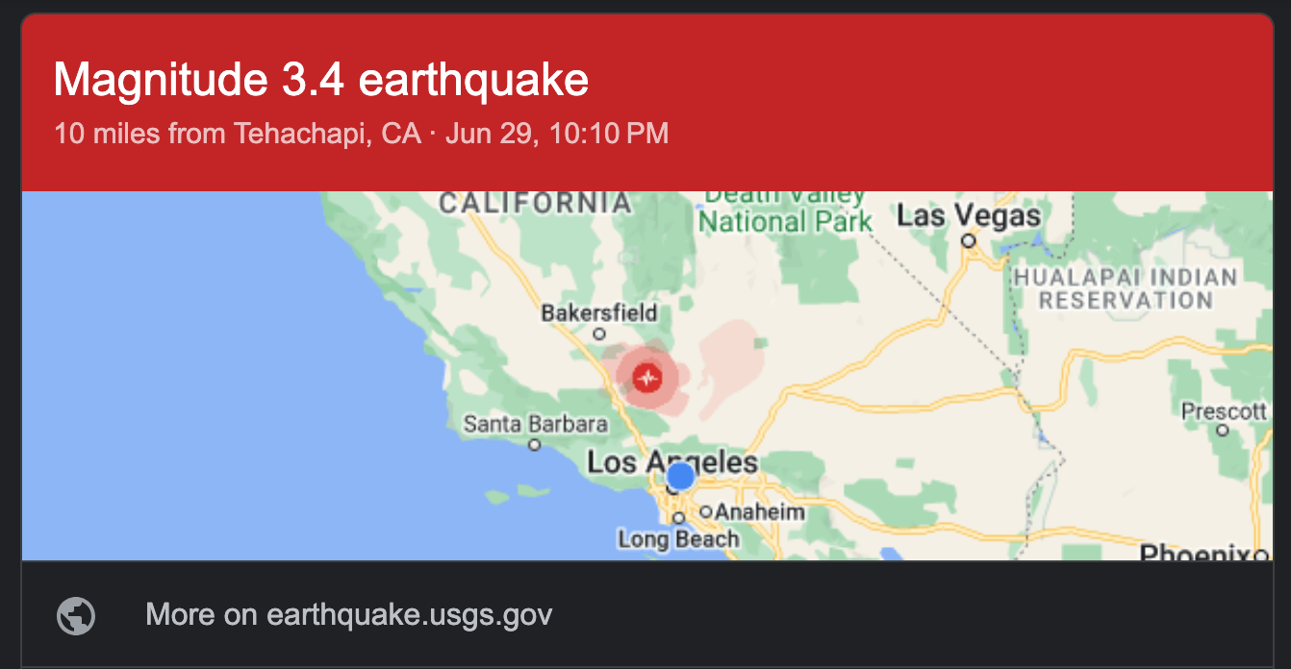Click the Magnitude 3.4 earthquake heading
Viewport: 1291px width, 669px height.
point(321,79)
